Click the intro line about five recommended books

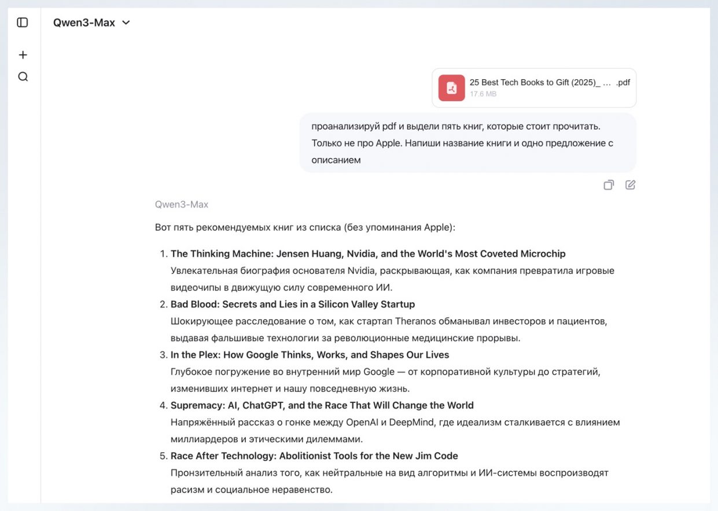coord(305,227)
